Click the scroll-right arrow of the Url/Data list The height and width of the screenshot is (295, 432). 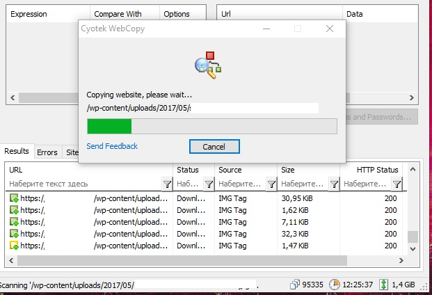click(412, 98)
